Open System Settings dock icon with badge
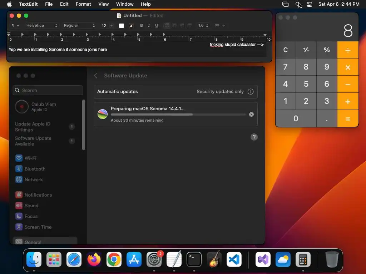Screen dimensions: 366x274 [x=154, y=259]
